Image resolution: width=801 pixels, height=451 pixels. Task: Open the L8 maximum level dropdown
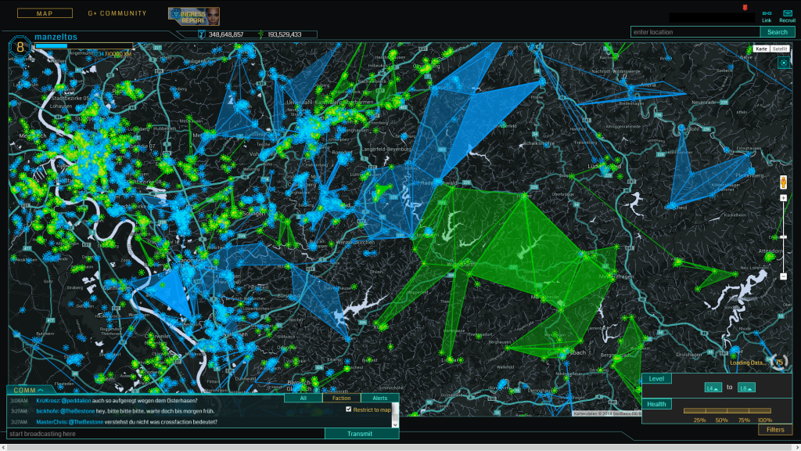[746, 387]
